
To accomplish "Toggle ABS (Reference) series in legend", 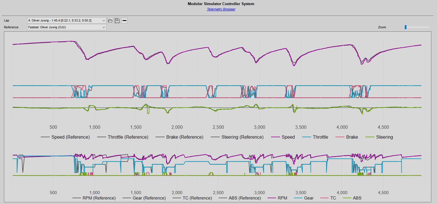I will click(240, 198).
